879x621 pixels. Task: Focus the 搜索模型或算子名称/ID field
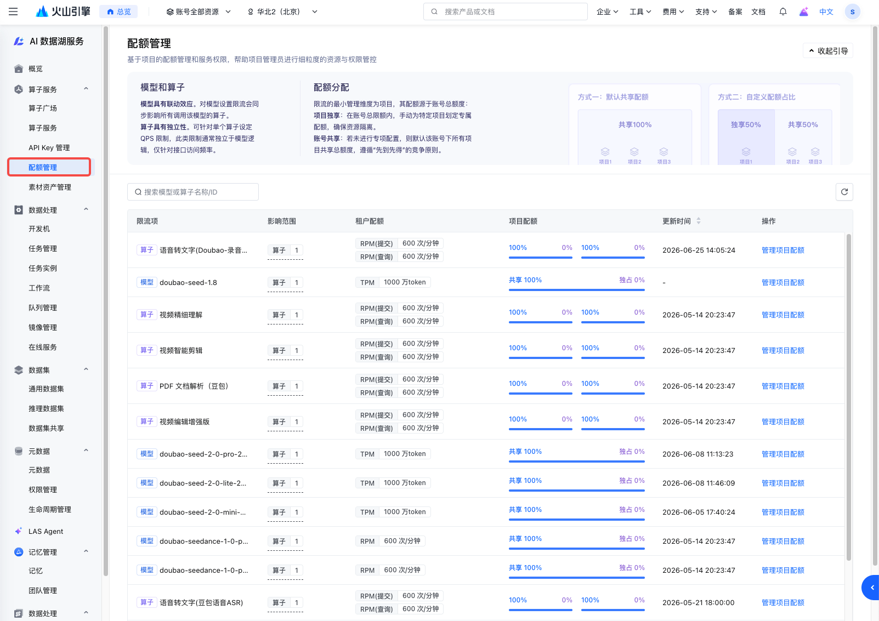click(193, 192)
